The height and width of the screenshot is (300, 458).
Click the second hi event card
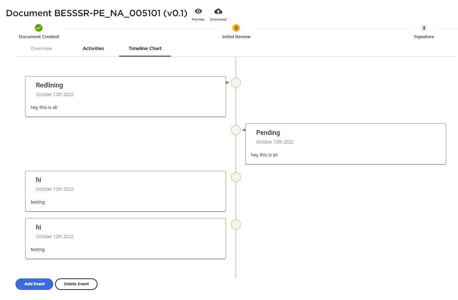[125, 238]
